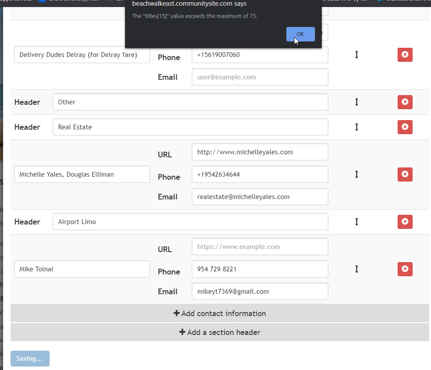The height and width of the screenshot is (370, 431).
Task: Edit phone field with +19542634644
Action: tap(260, 174)
